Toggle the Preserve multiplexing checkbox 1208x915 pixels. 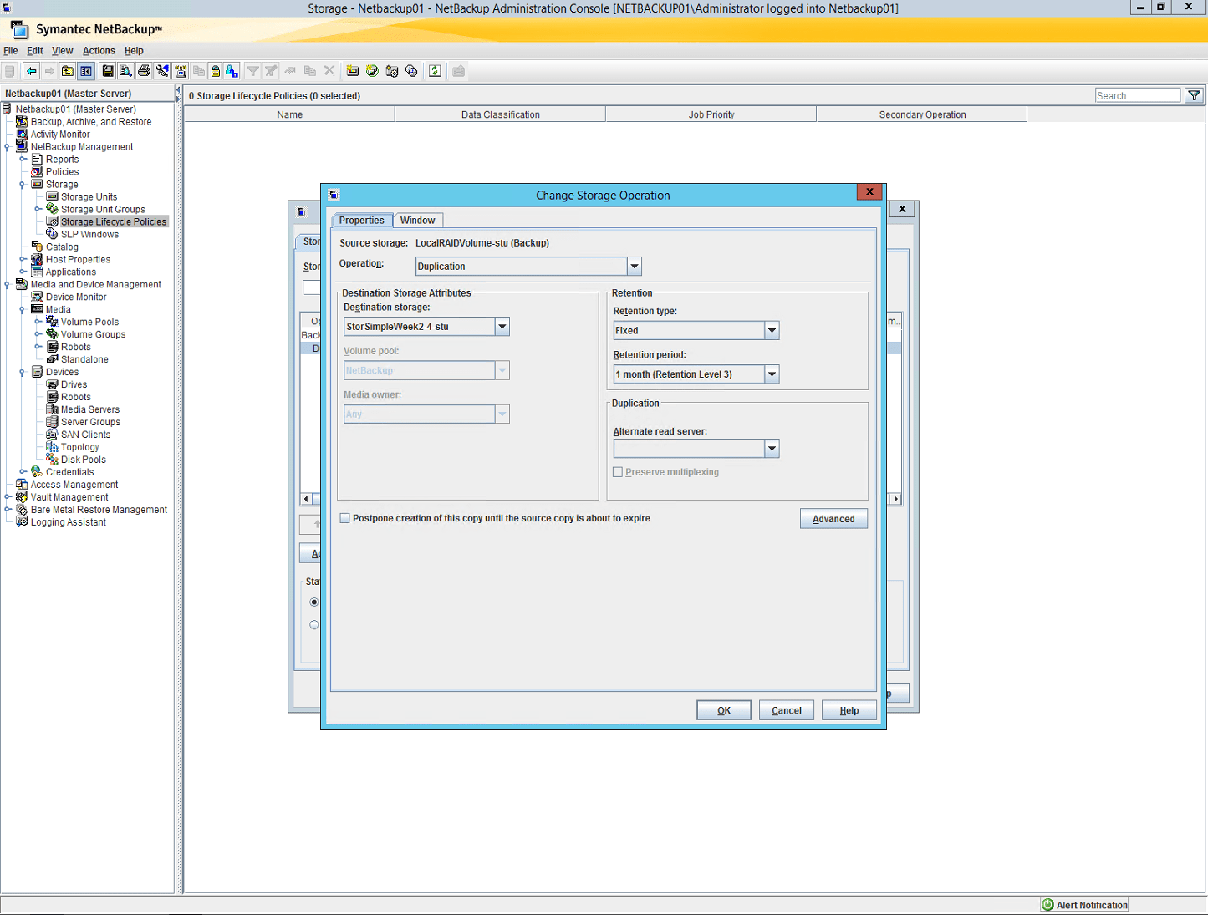click(x=618, y=471)
